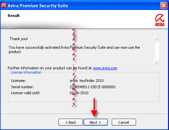The image size is (169, 130).
Task: Click the scroll up arrow of message box
Action: click(157, 39)
